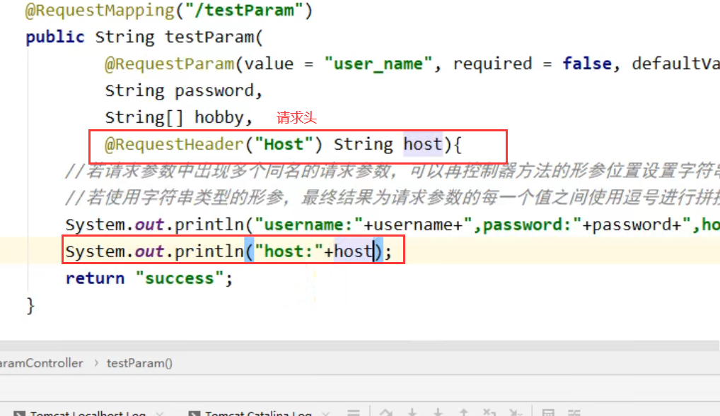Click the "user_name" string literal

pyautogui.click(x=378, y=64)
